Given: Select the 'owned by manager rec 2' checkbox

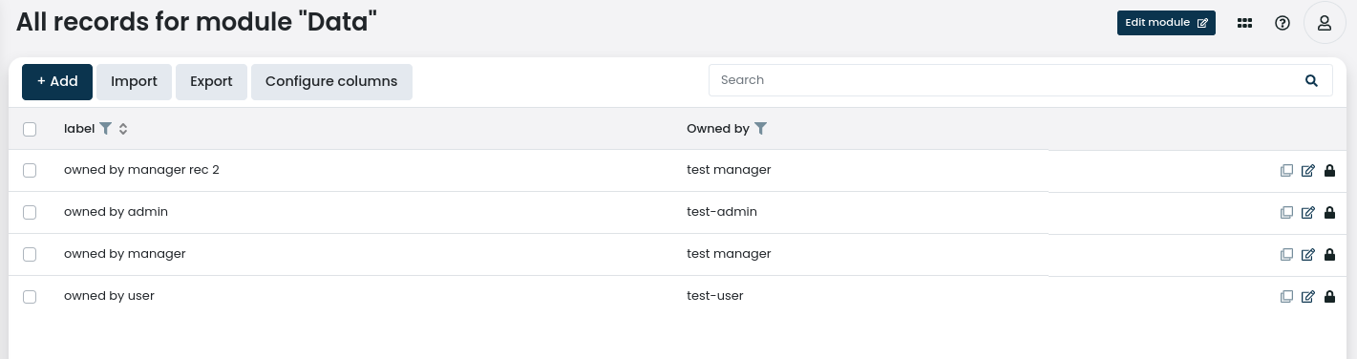Looking at the screenshot, I should click(30, 170).
